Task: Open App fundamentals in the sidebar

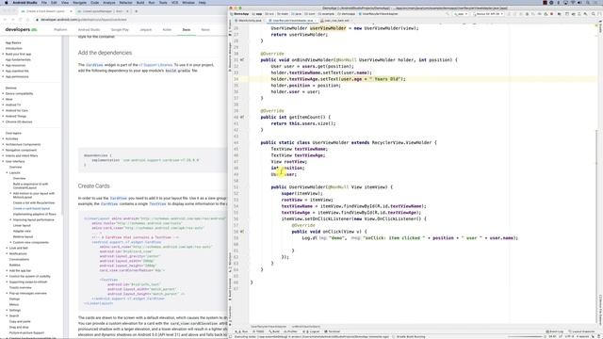Action: (18, 60)
